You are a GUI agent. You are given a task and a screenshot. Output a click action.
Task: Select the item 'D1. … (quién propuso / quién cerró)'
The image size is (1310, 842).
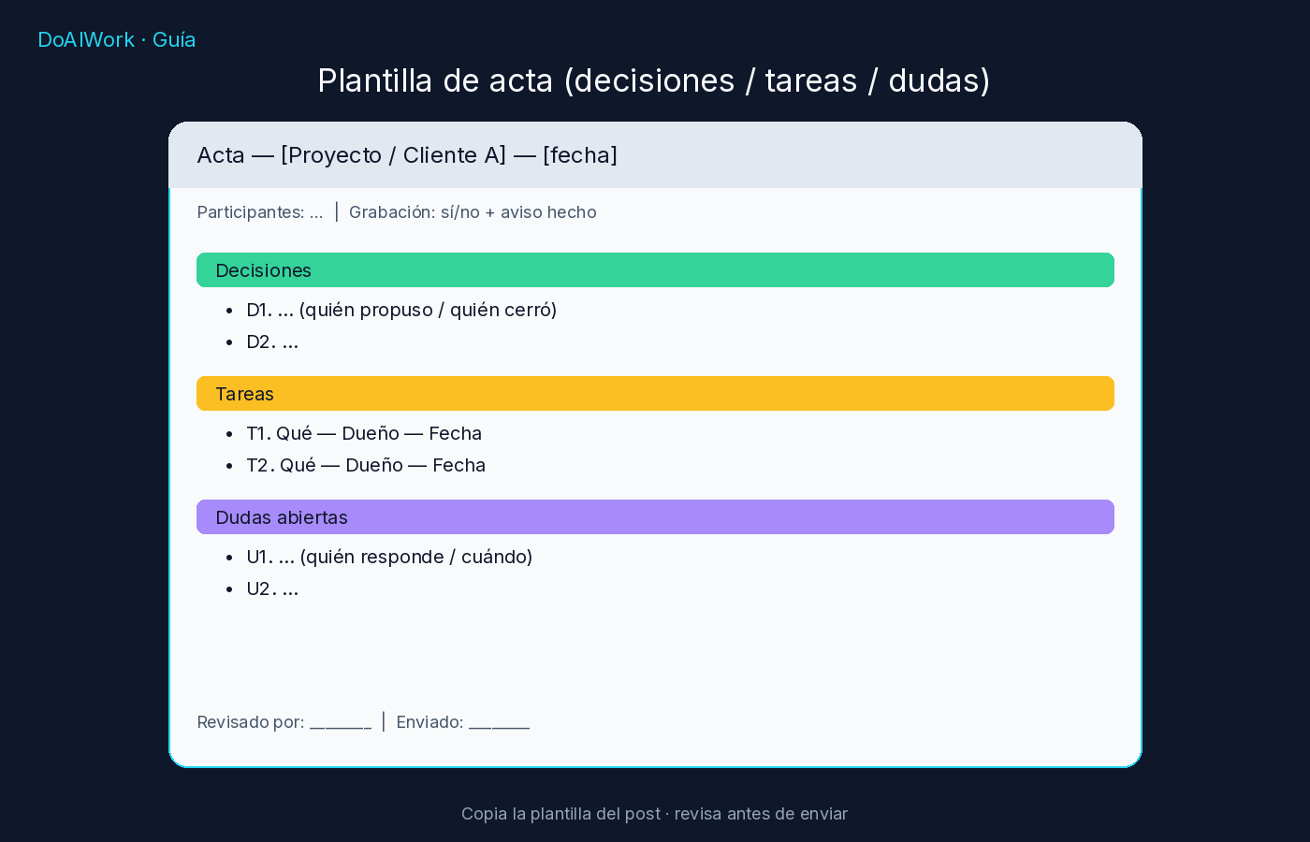pyautogui.click(x=401, y=310)
